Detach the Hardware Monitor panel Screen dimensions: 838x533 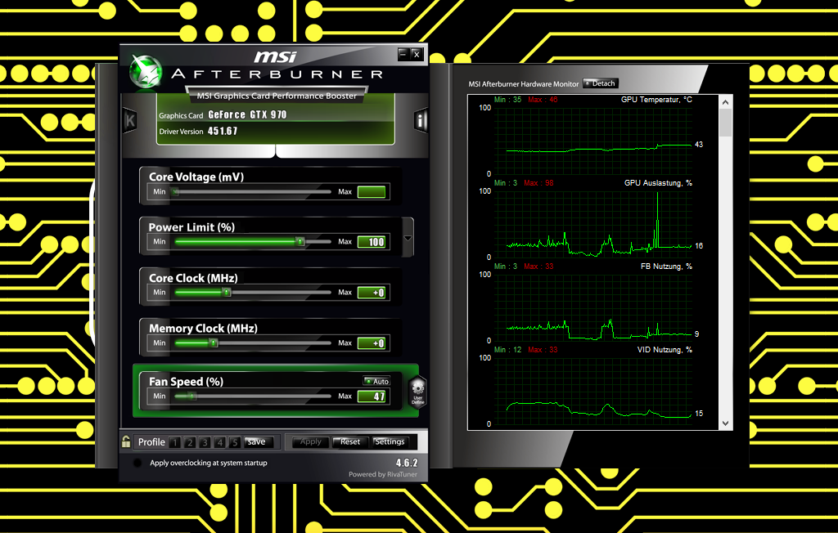[x=600, y=83]
